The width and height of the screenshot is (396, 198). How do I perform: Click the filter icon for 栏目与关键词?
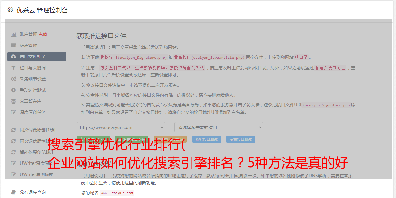14,68
